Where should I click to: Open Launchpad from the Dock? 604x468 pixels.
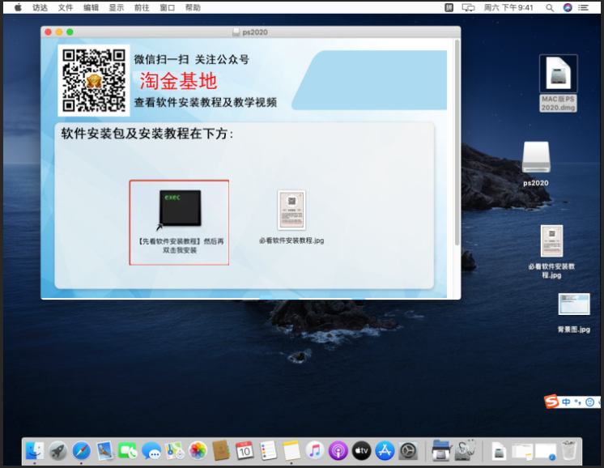(58, 450)
